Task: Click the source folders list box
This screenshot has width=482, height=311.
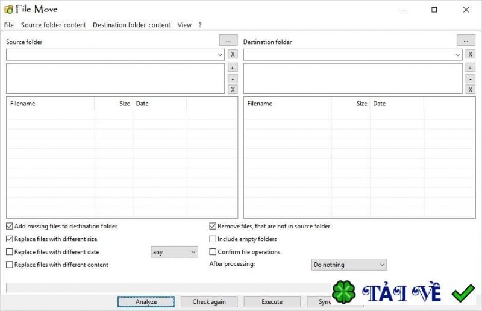Action: pos(115,78)
